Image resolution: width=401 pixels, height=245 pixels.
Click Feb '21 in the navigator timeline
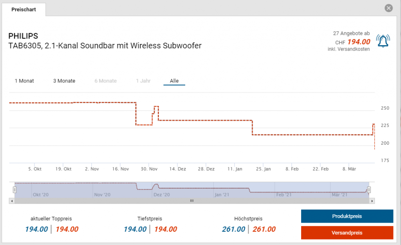coord(284,194)
